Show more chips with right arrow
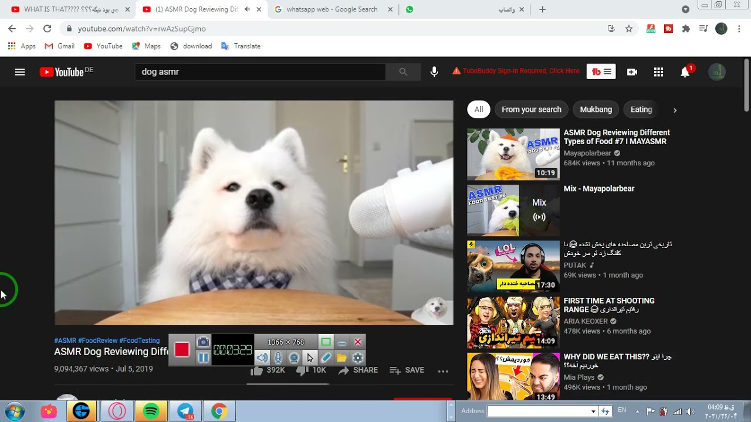 675,110
